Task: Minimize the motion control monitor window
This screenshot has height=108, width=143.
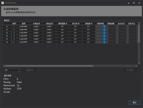Action: tap(129, 3)
